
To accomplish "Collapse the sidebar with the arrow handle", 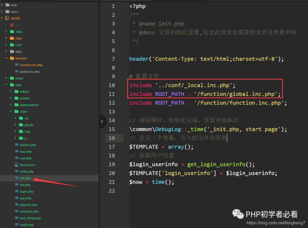I will 102,122.
